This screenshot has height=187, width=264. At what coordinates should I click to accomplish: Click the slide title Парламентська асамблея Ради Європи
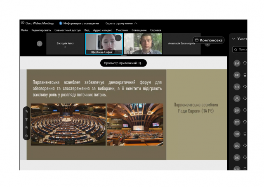coord(196,108)
